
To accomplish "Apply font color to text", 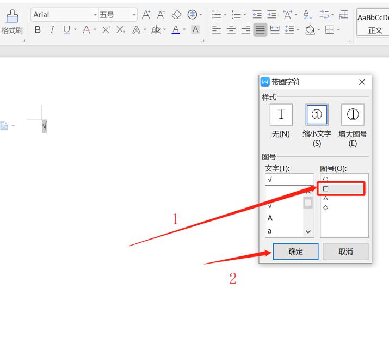I will tap(176, 30).
